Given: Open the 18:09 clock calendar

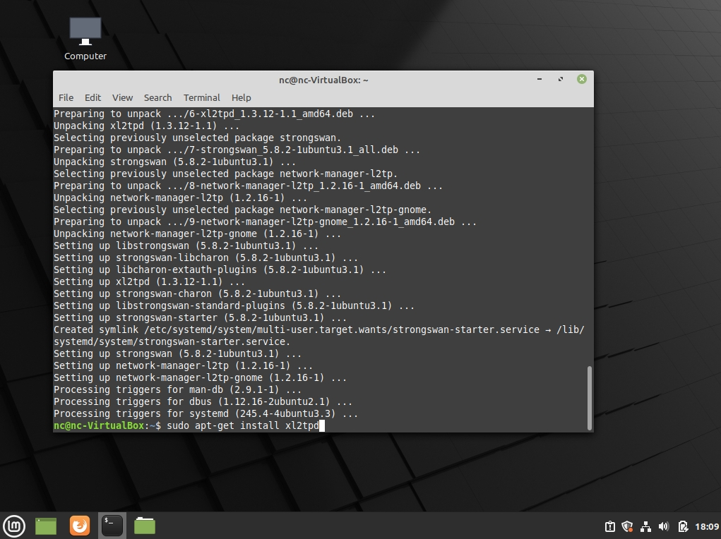Looking at the screenshot, I should click(x=707, y=526).
